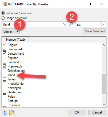Click the open from file folder icon
Viewport: 108px width, 117px height.
tap(12, 112)
